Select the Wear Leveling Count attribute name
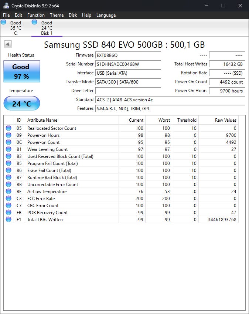 click(x=47, y=149)
